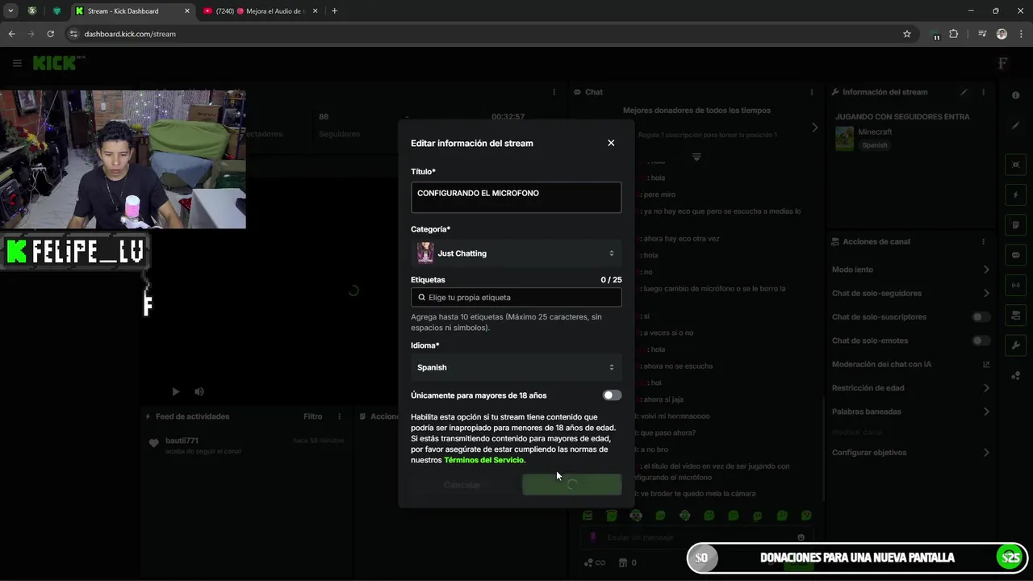This screenshot has height=581, width=1033.
Task: Toggle Únicamente para mayores de 18 años
Action: click(612, 395)
